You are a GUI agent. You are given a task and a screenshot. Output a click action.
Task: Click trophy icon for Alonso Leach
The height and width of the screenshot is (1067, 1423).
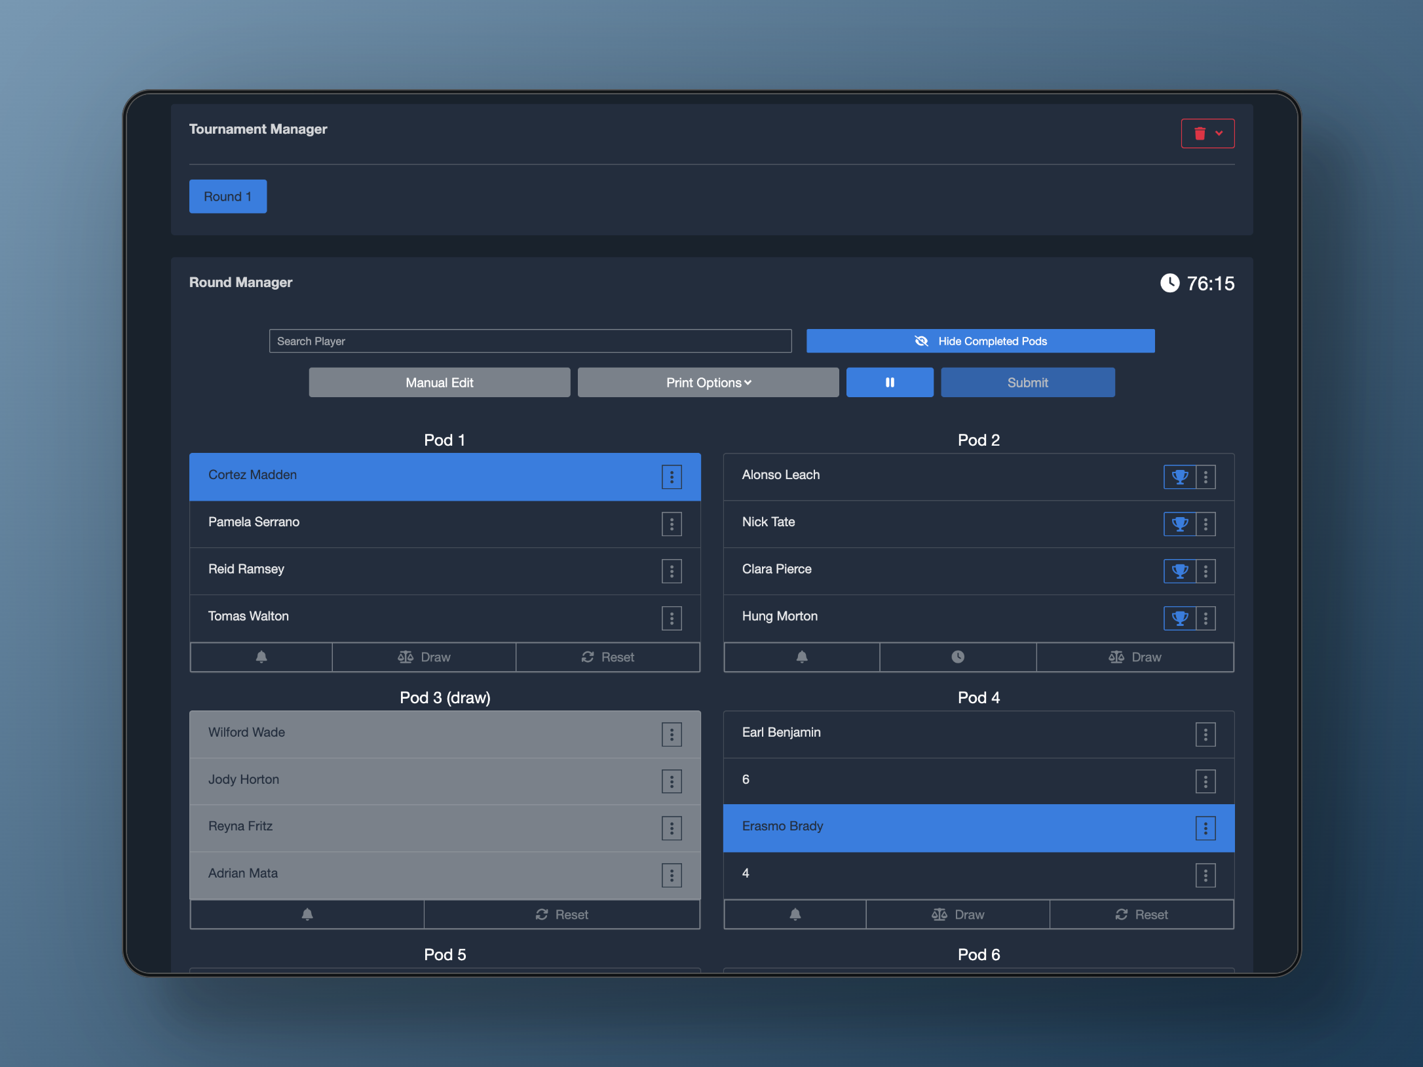coord(1179,477)
